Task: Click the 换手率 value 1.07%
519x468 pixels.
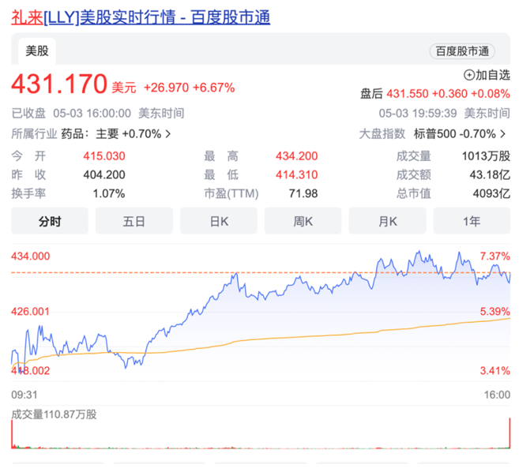Action: 109,193
